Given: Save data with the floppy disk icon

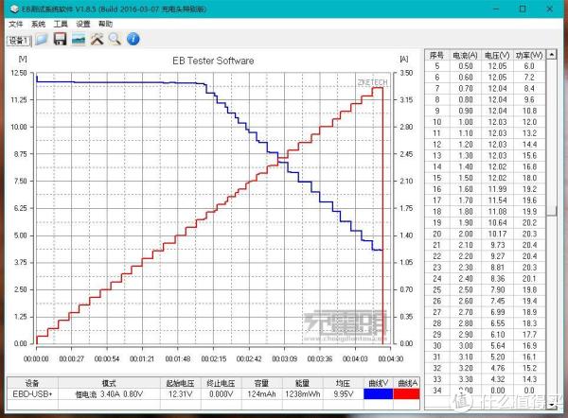Looking at the screenshot, I should click(x=60, y=39).
